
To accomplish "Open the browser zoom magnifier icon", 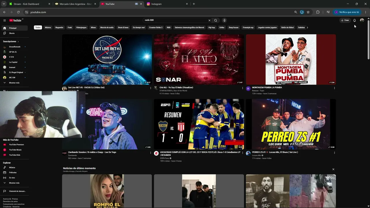I will [296, 12].
